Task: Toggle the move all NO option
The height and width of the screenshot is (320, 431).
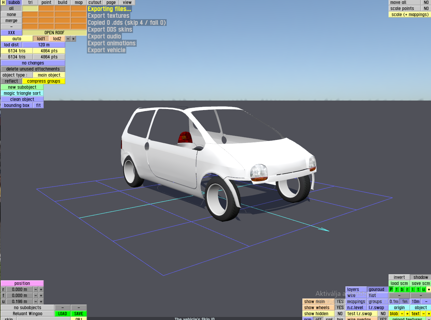Action: click(426, 2)
